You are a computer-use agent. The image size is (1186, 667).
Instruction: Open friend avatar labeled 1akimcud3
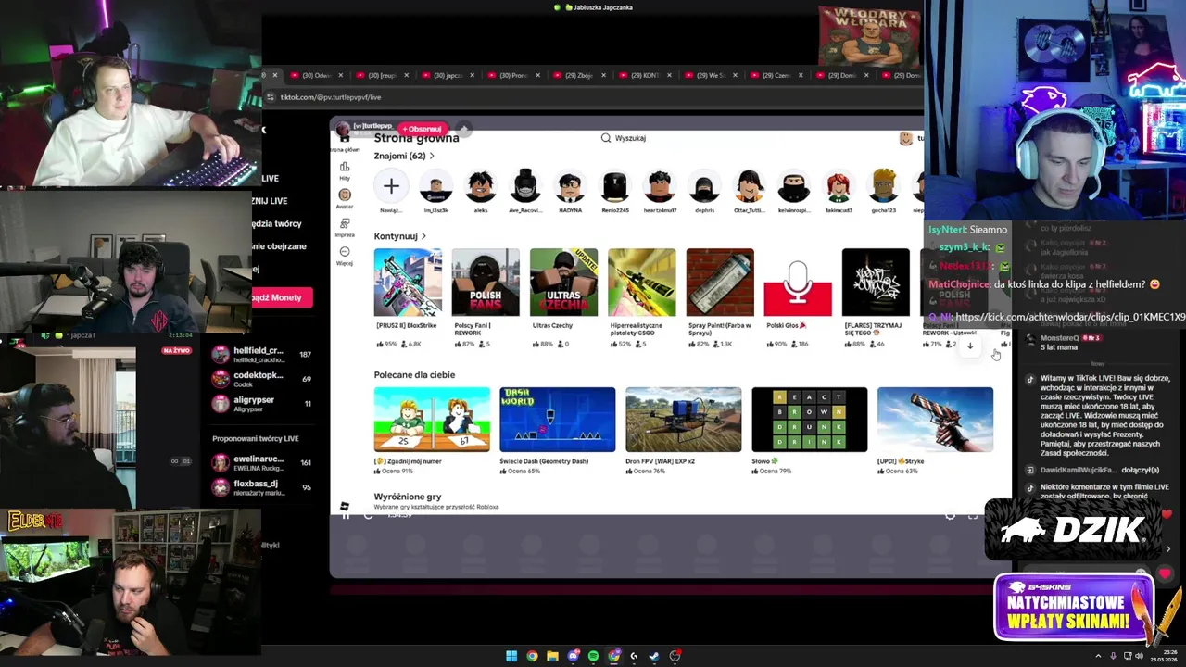coord(839,186)
